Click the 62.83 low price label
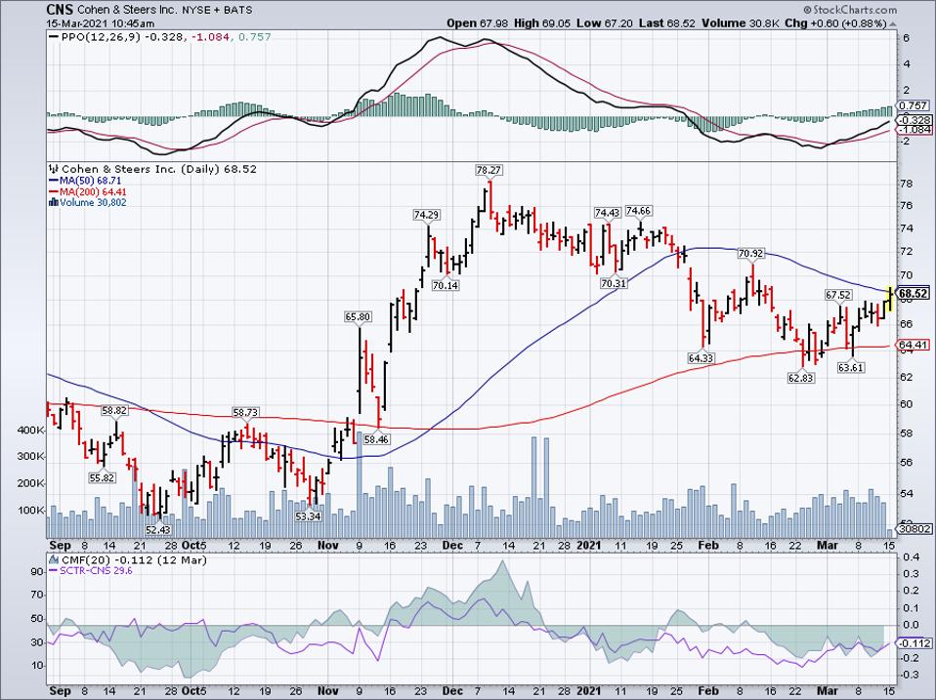 [800, 377]
